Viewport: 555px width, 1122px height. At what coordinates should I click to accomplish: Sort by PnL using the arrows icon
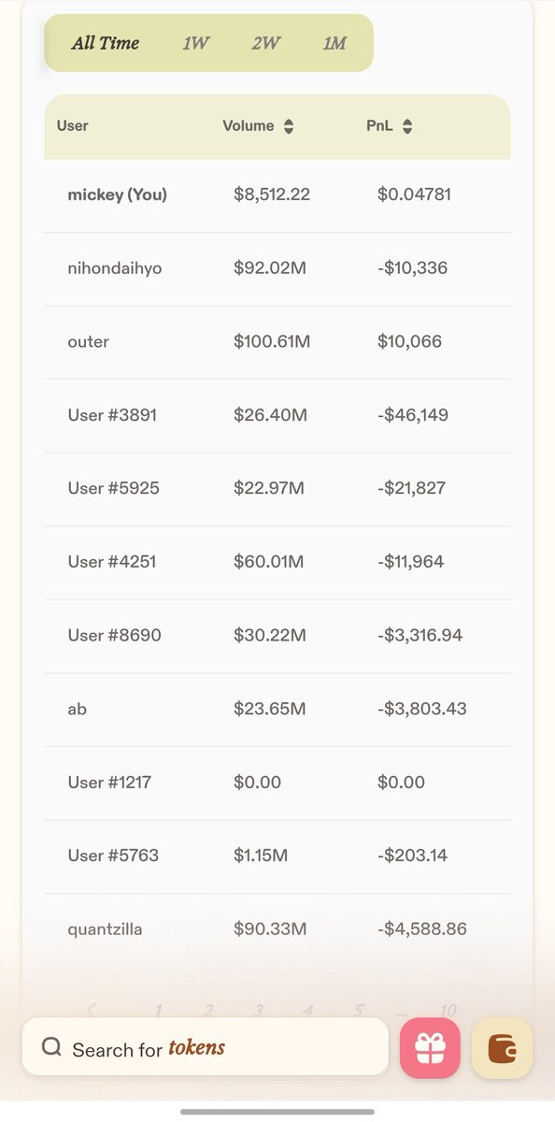click(407, 126)
